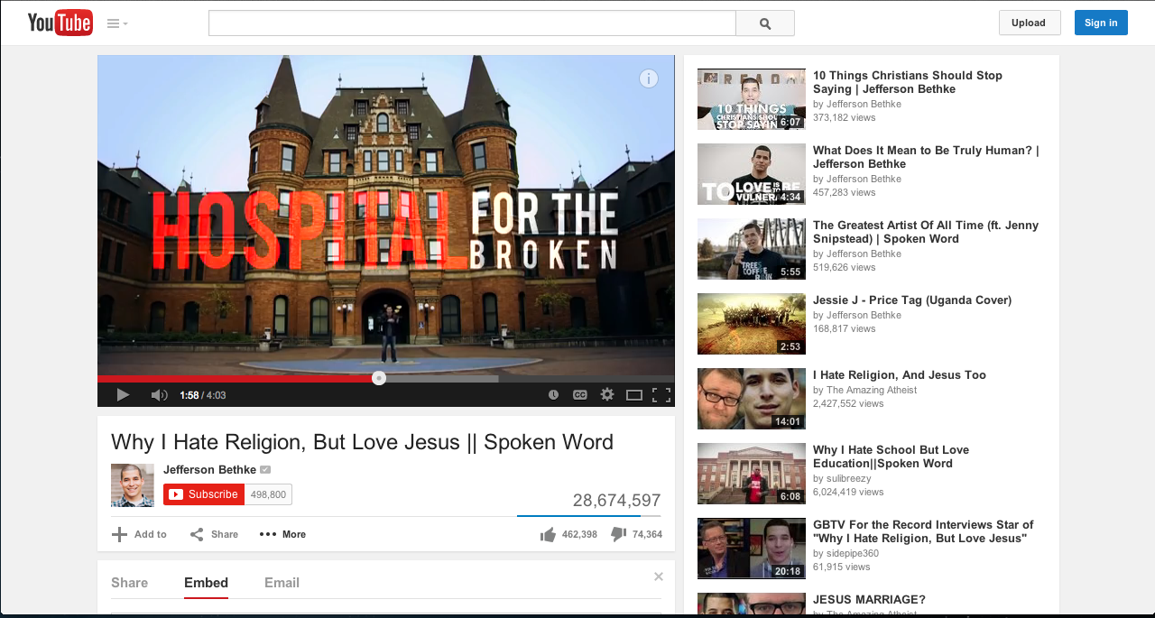This screenshot has width=1155, height=618.
Task: Open the Jefferson Bethke channel name link
Action: coord(209,470)
